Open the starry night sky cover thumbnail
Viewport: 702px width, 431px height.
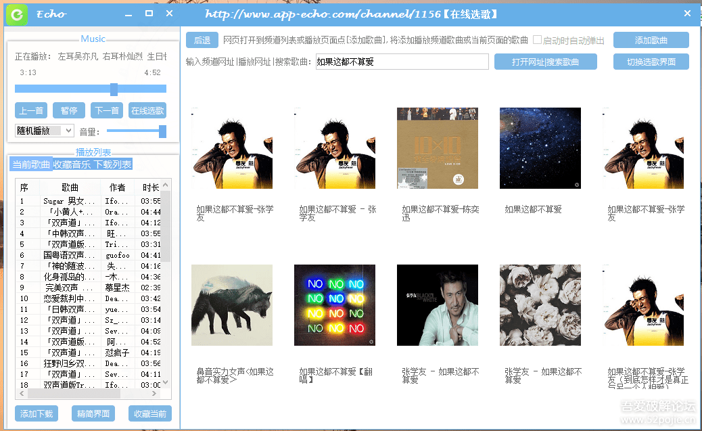click(540, 148)
